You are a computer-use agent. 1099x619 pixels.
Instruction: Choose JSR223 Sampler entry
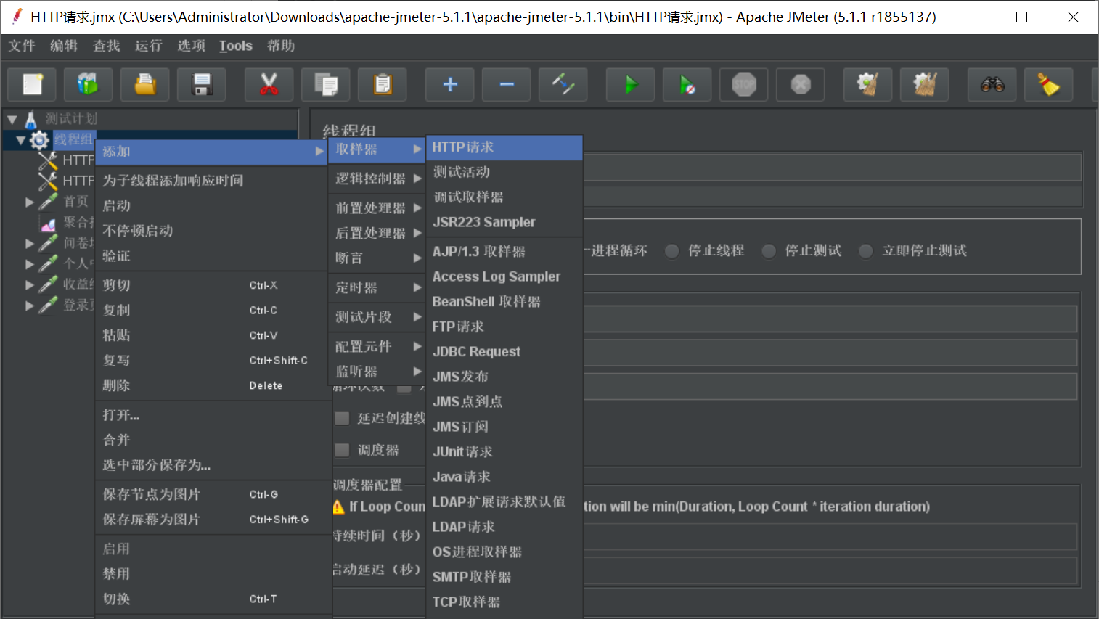504,223
